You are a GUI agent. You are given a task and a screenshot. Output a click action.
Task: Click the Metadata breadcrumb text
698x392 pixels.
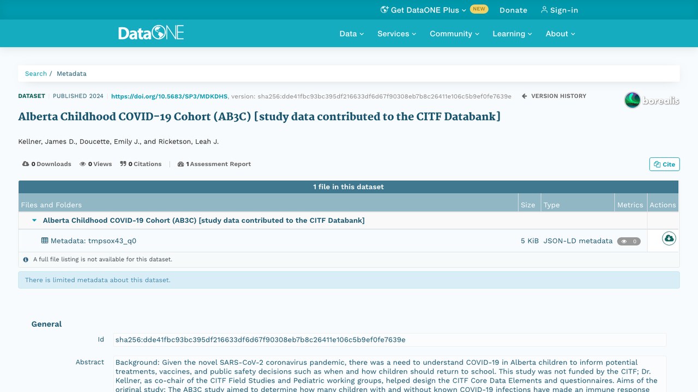(x=71, y=73)
